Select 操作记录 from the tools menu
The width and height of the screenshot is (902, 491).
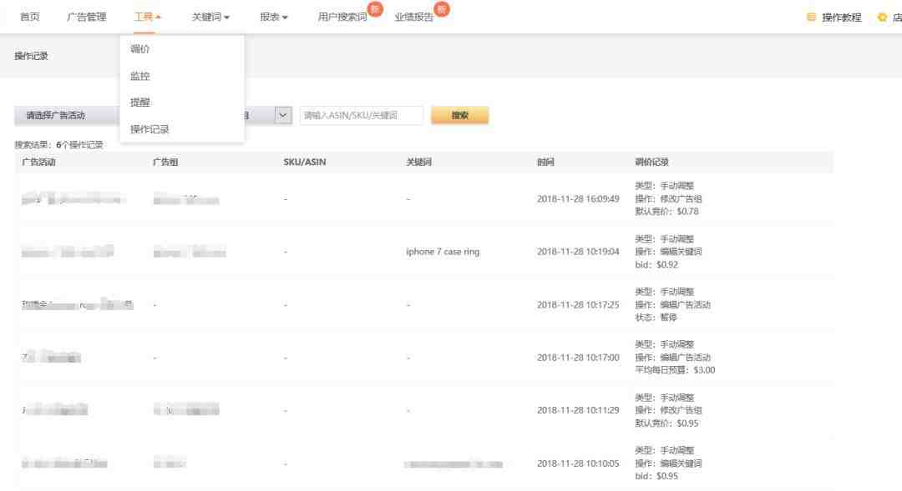(149, 129)
